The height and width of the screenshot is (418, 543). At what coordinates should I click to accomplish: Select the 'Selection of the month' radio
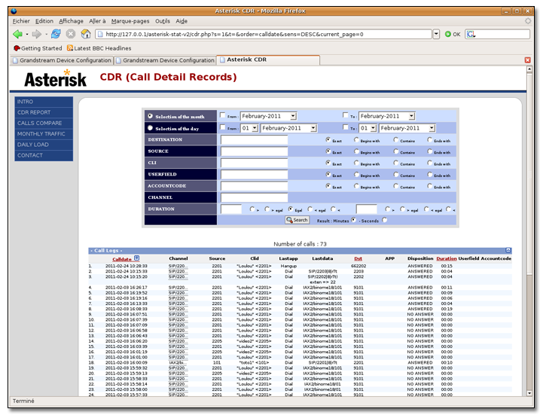click(151, 116)
